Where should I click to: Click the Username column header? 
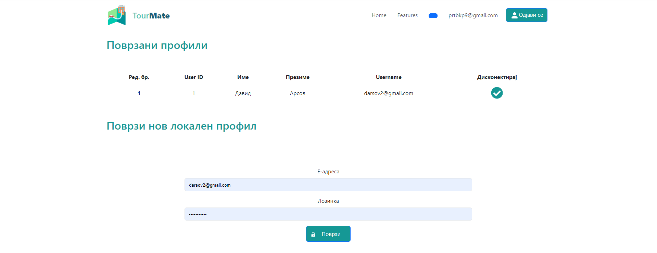coord(388,77)
